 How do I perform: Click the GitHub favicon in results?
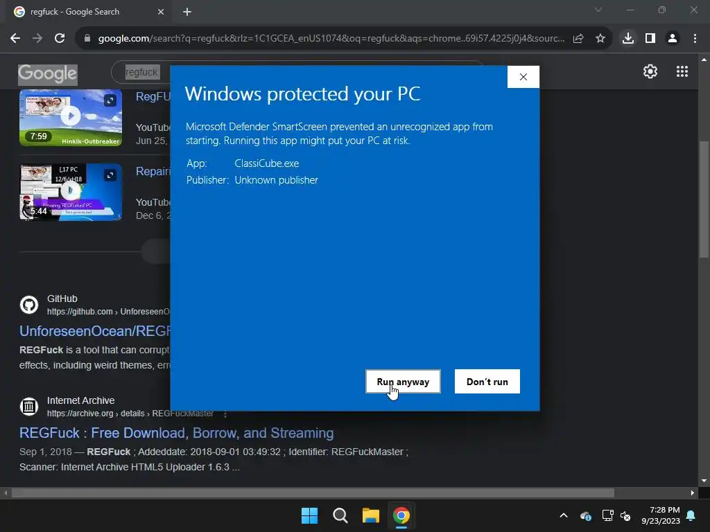click(x=29, y=305)
